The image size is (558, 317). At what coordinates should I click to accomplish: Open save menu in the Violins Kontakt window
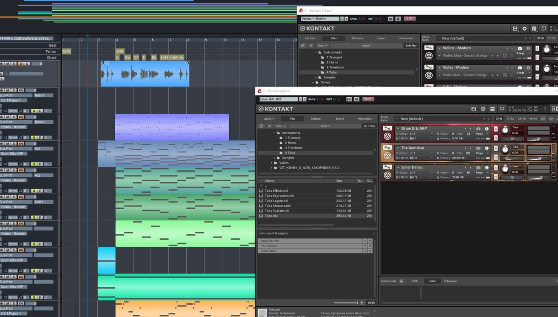point(515,29)
